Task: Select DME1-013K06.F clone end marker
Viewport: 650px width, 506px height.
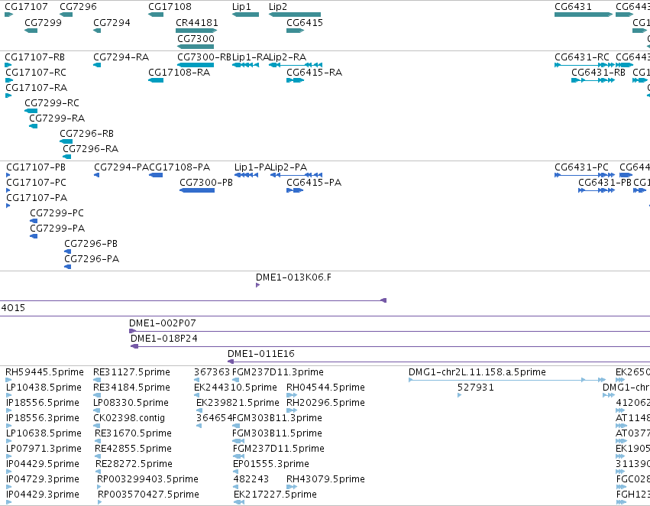Action: click(x=258, y=285)
